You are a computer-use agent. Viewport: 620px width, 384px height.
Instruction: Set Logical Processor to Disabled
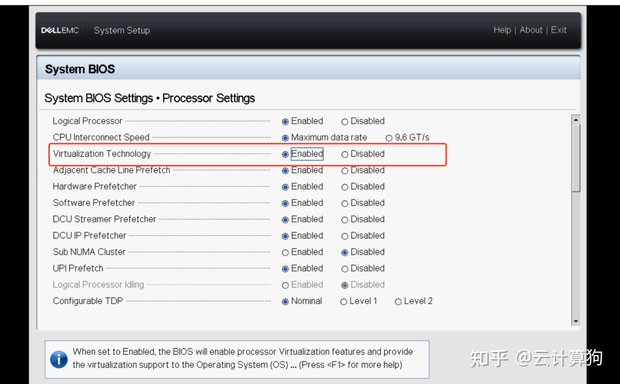(345, 122)
